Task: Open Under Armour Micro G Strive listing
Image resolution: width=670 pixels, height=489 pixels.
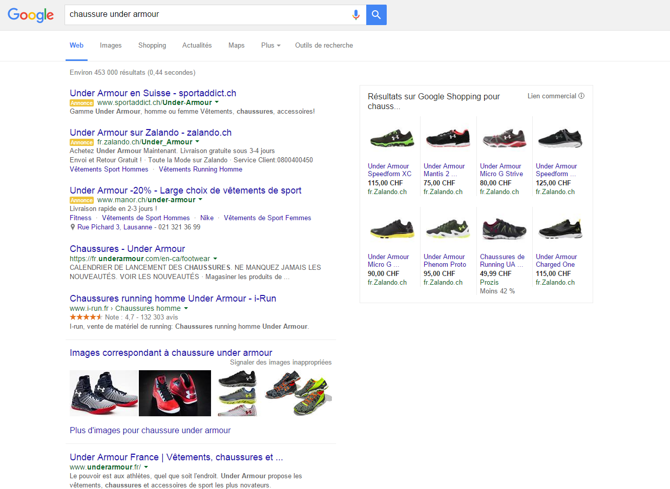Action: pos(501,170)
